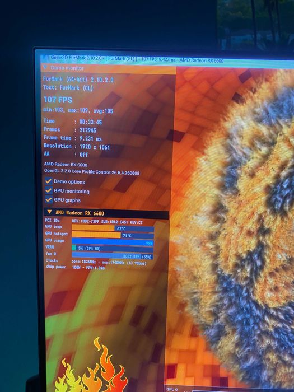Toggle the GPU monitoring checkbox
This screenshot has width=294, height=392.
pos(49,190)
